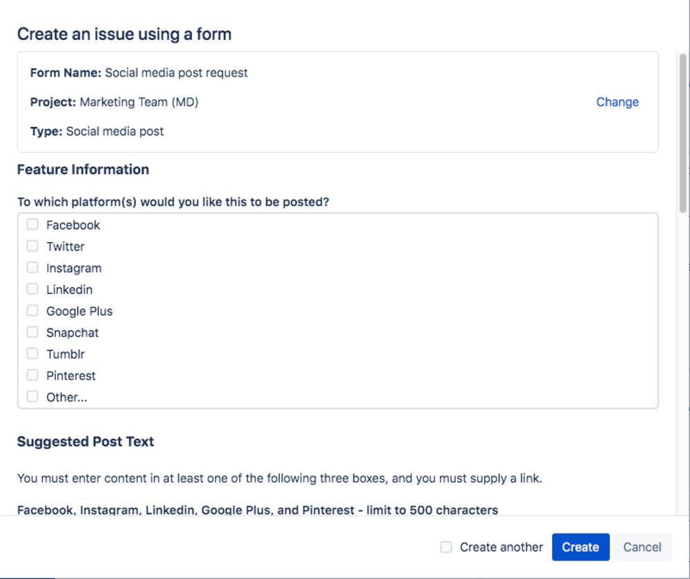This screenshot has height=579, width=690.
Task: Check the Pinterest checkbox
Action: (x=32, y=375)
